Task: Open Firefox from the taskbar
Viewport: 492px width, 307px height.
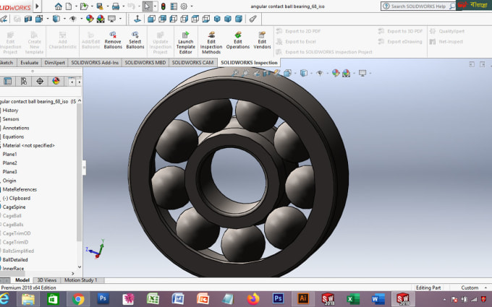Action: [253, 299]
